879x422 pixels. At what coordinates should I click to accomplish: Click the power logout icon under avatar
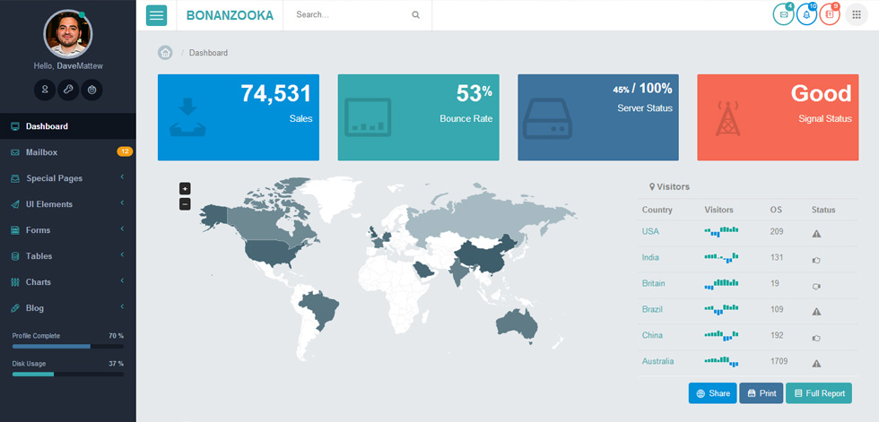point(91,90)
